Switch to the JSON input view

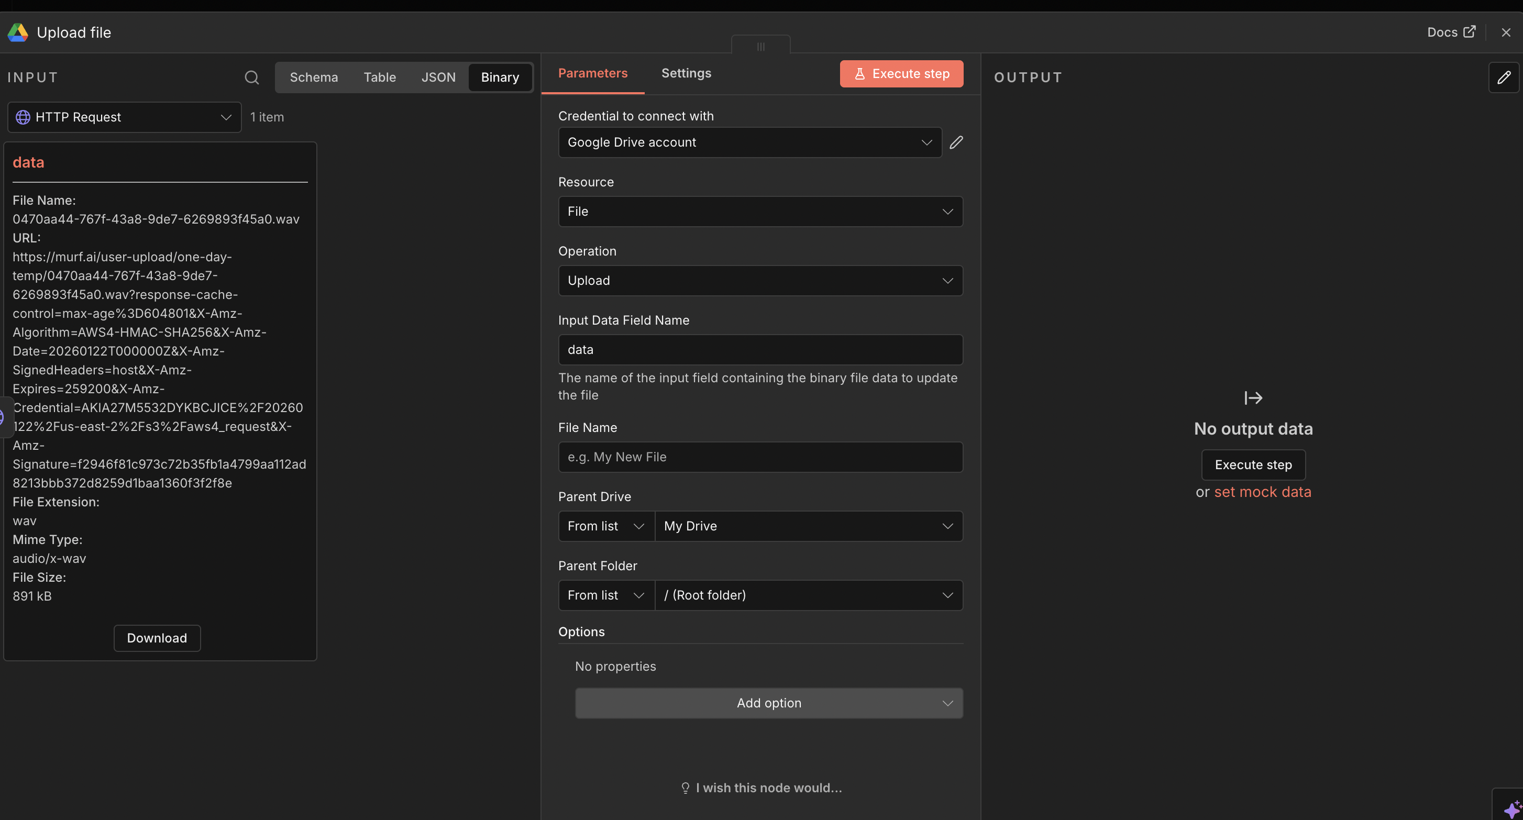coord(439,77)
